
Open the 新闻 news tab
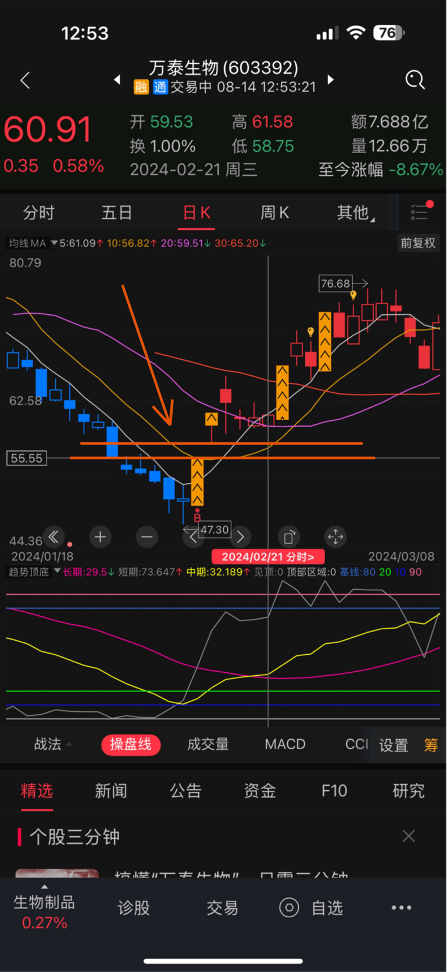point(111,790)
